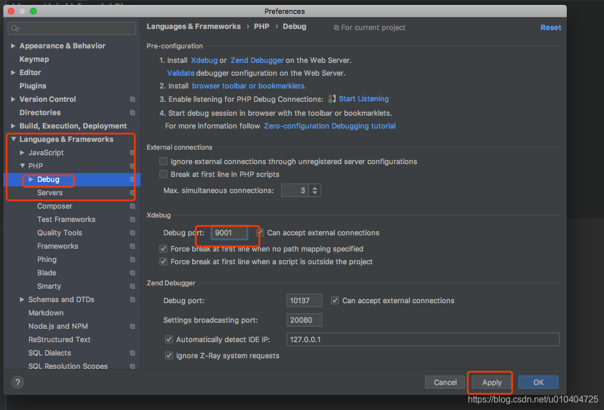Toggle Zend Debugger Can accept external connections

(335, 300)
